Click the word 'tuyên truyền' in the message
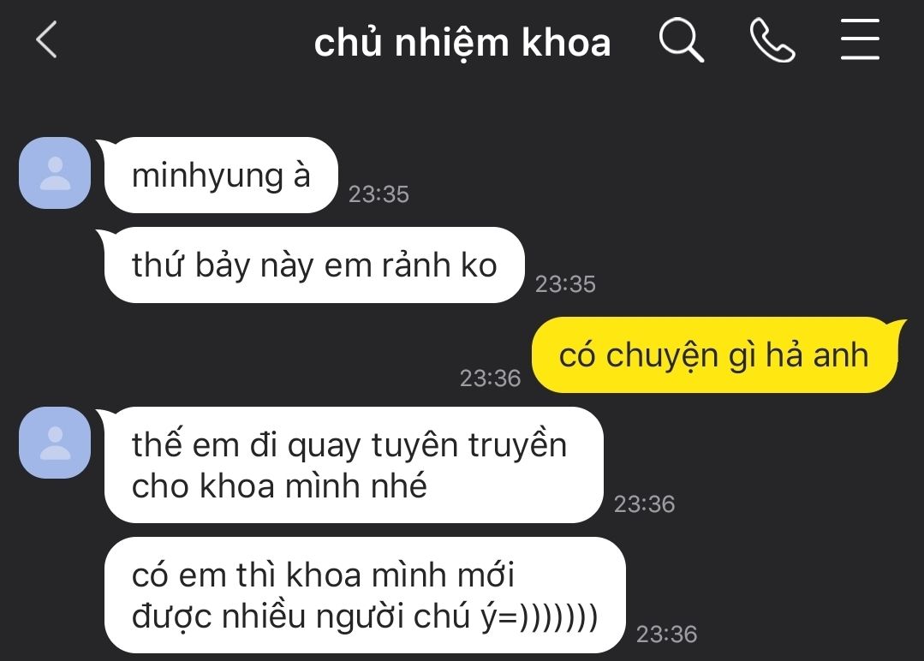 point(469,445)
